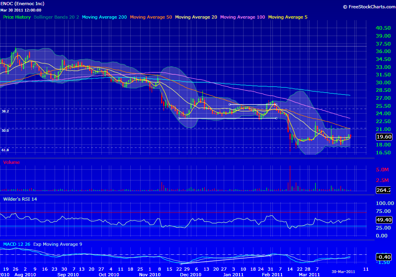Click the 30.00 price axis label
Viewport: 396px width, 277px height.
[383, 82]
